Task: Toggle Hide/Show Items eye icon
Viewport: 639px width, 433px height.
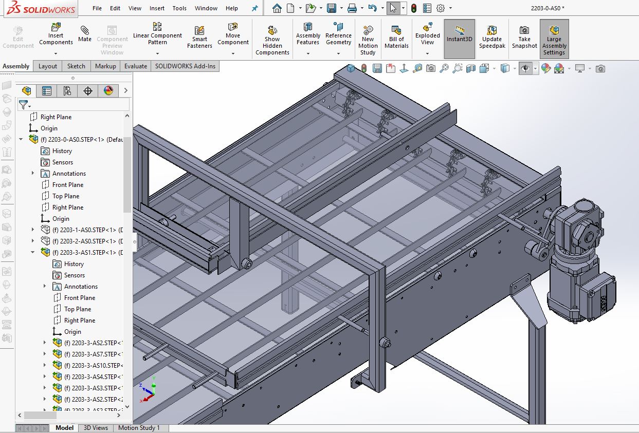Action: (525, 68)
